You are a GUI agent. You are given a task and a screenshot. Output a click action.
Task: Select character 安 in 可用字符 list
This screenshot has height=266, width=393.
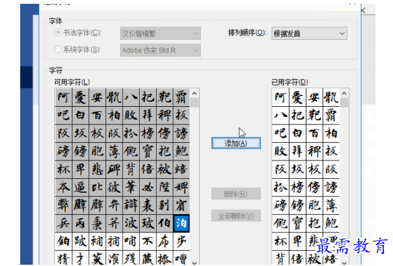[97, 97]
